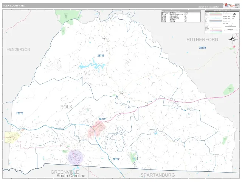Click the 'POLK COUNTY, NC' map title
The width and height of the screenshot is (242, 182).
click(x=14, y=6)
